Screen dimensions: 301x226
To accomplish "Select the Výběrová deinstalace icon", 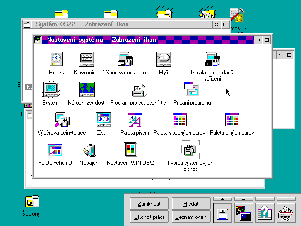I will point(62,119).
